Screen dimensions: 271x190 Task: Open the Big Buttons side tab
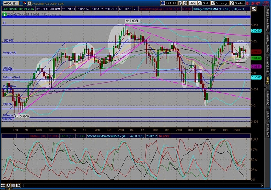click(x=268, y=64)
